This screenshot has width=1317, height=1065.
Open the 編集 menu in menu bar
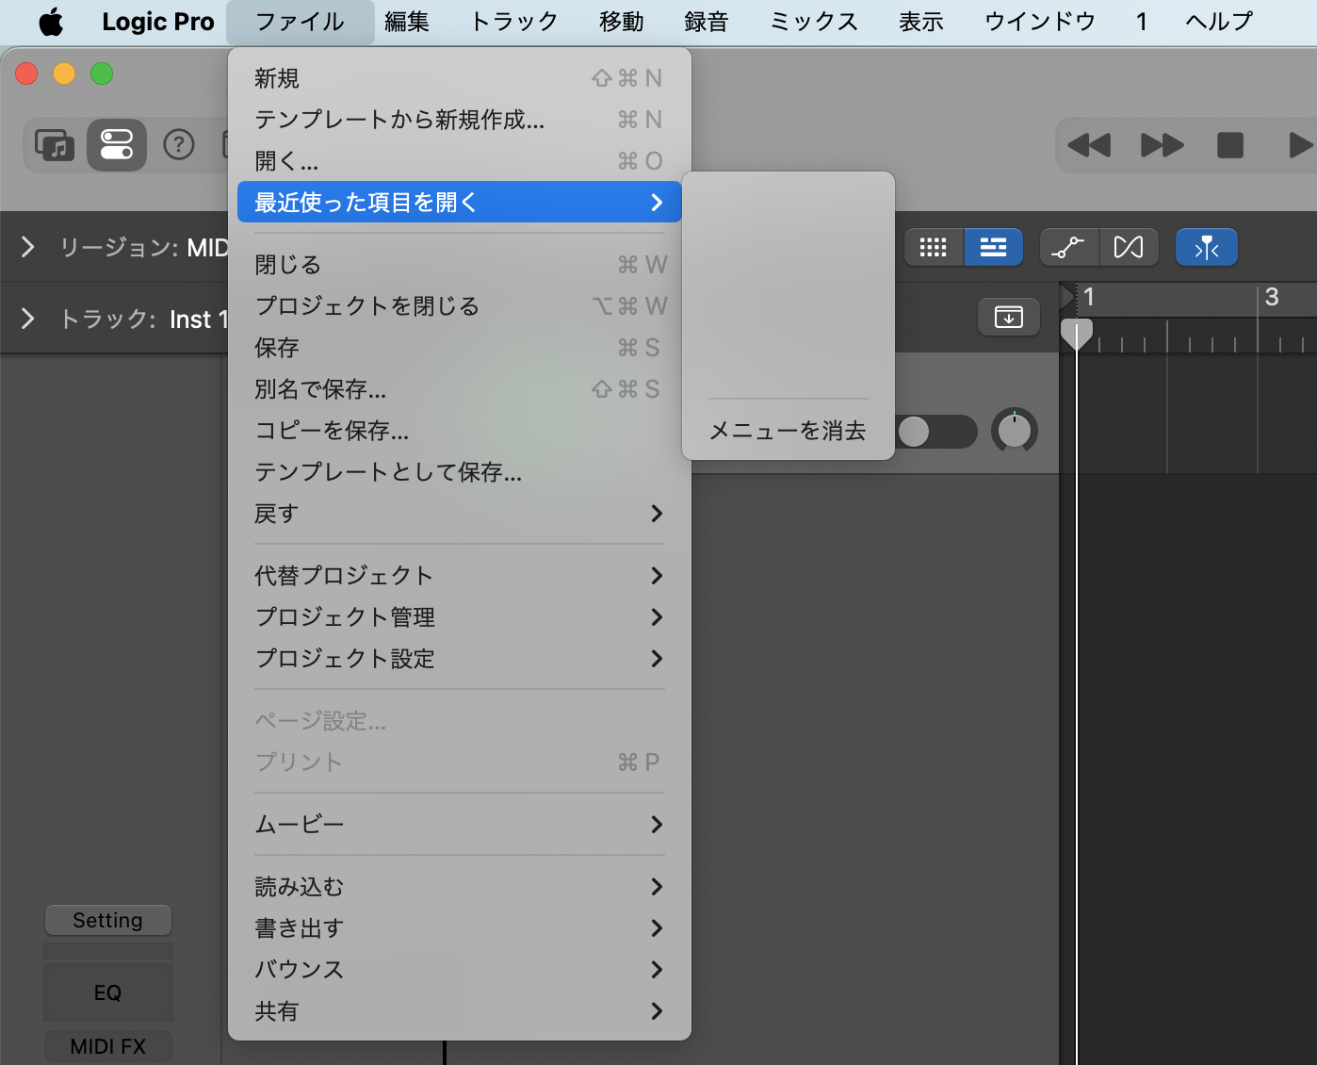[x=407, y=22]
